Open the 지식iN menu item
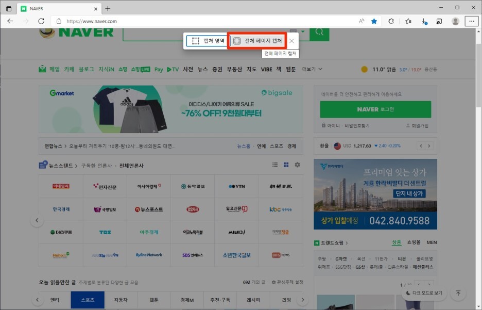The height and width of the screenshot is (310, 482). (107, 69)
